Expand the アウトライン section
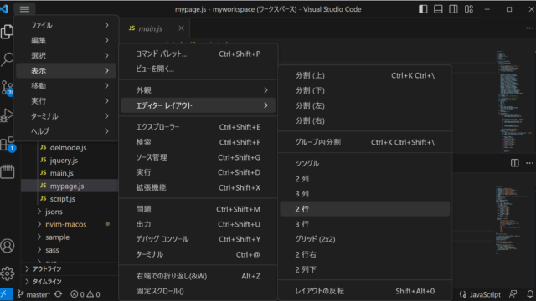 click(x=70, y=269)
